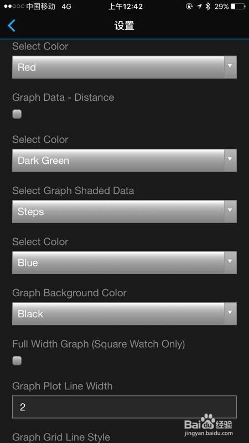Enable Graph Data - Distance checkbox

(x=17, y=114)
